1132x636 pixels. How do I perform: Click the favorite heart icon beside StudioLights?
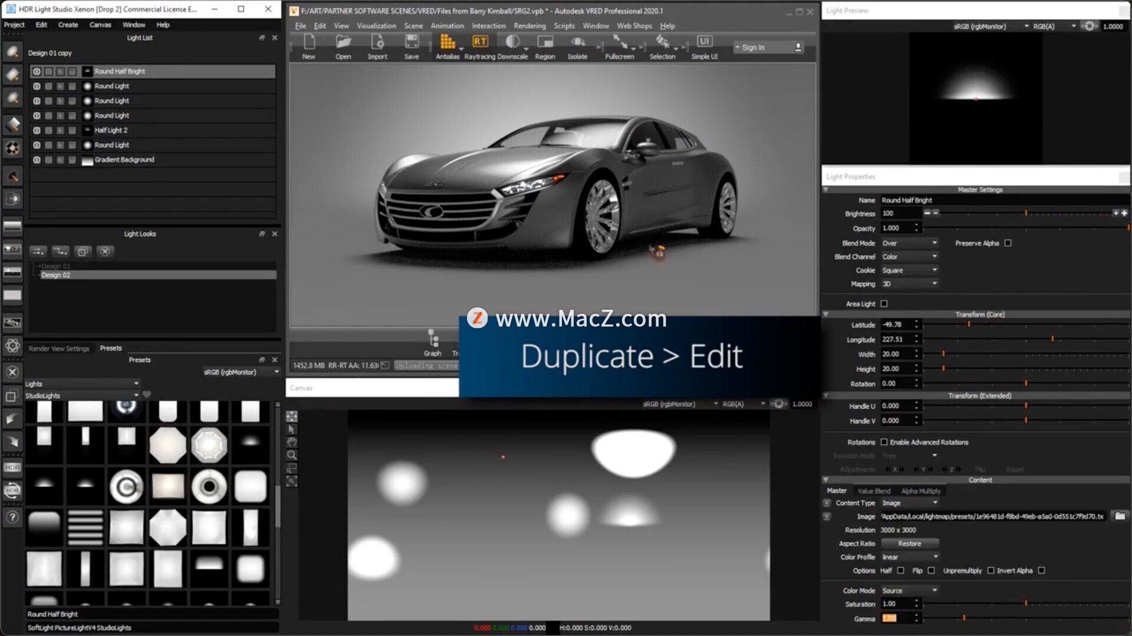147,395
